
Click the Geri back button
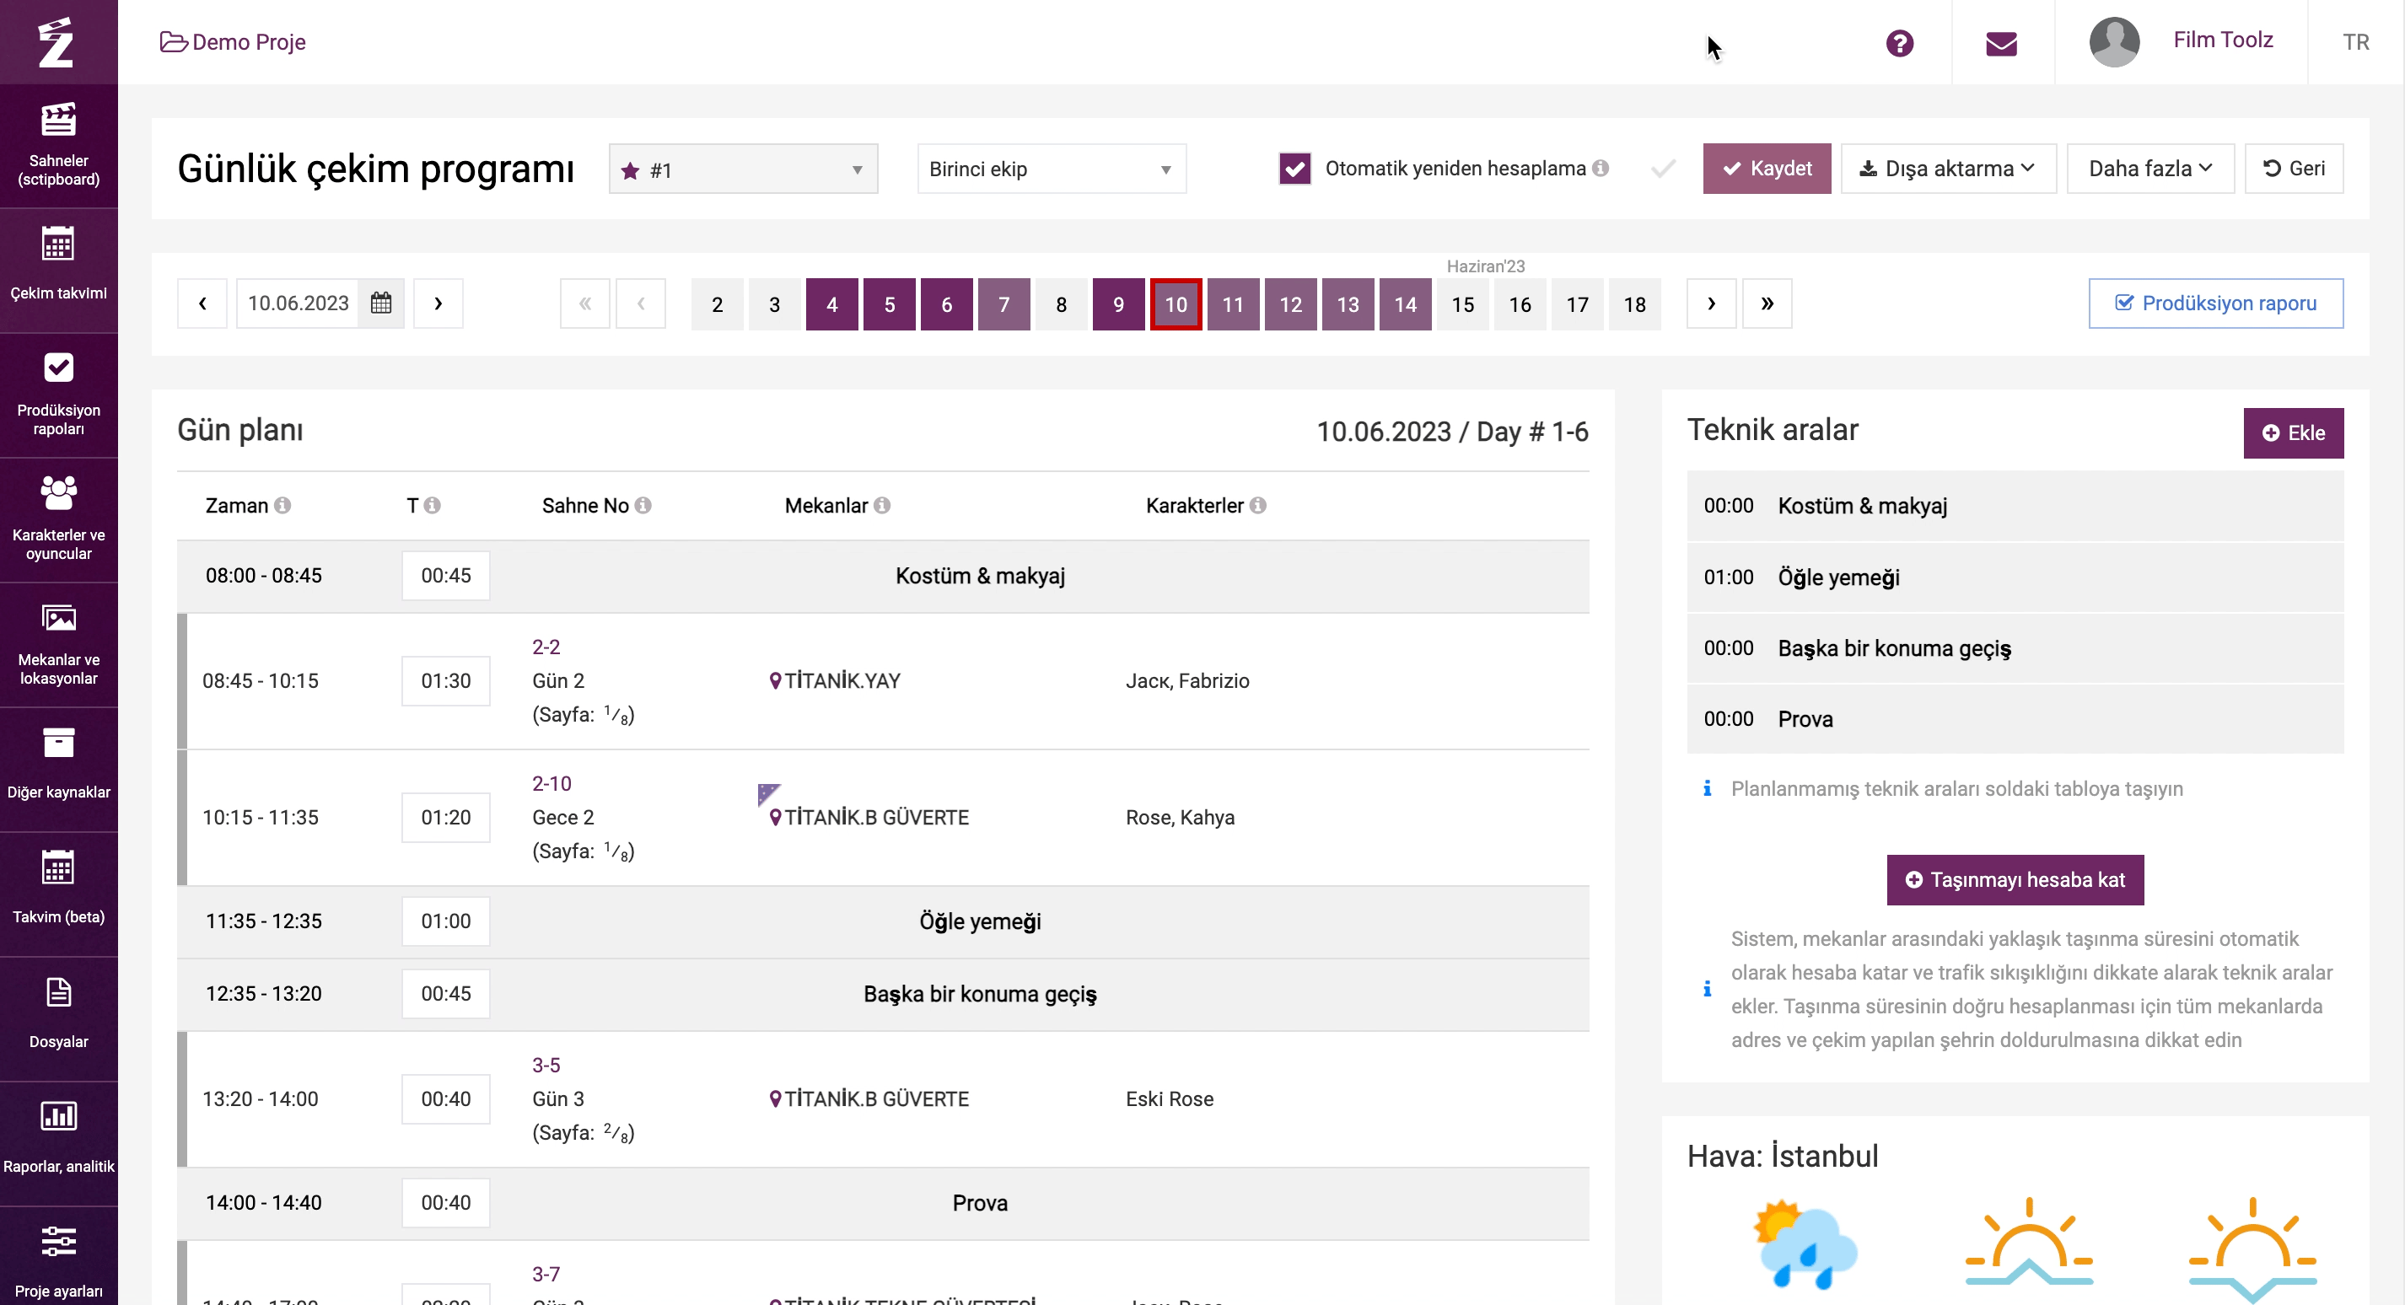[x=2294, y=168]
